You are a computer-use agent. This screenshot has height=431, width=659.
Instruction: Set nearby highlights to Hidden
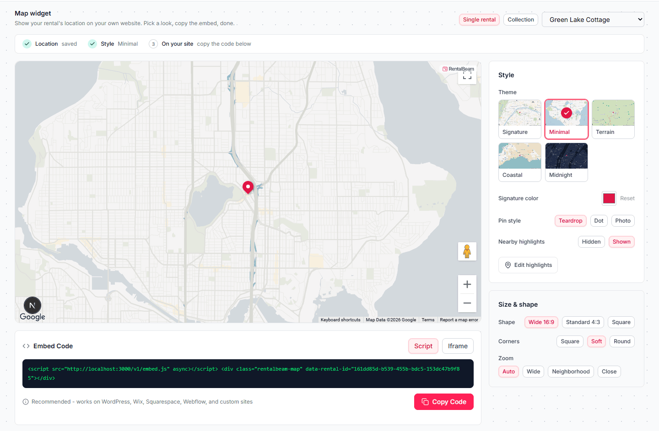tap(591, 242)
